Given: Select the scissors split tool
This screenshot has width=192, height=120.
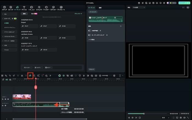Looking at the screenshot, I should pos(22,76).
